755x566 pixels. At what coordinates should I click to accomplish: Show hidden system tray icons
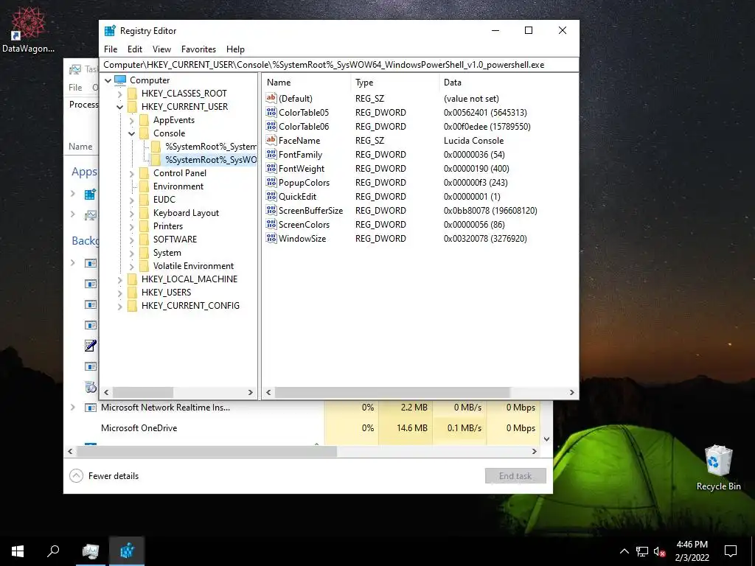point(624,551)
